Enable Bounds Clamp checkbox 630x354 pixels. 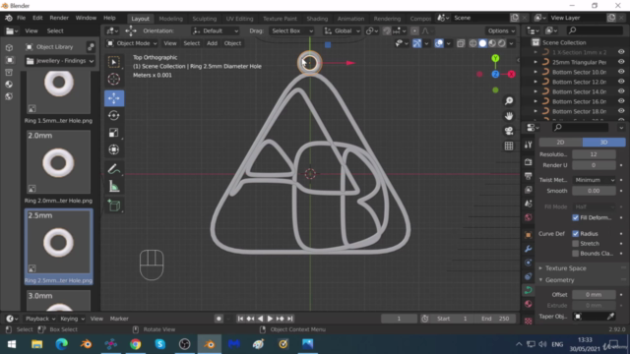pyautogui.click(x=575, y=254)
